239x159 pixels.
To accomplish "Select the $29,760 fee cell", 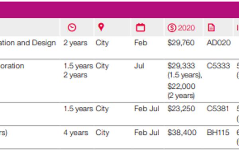I will [x=181, y=43].
